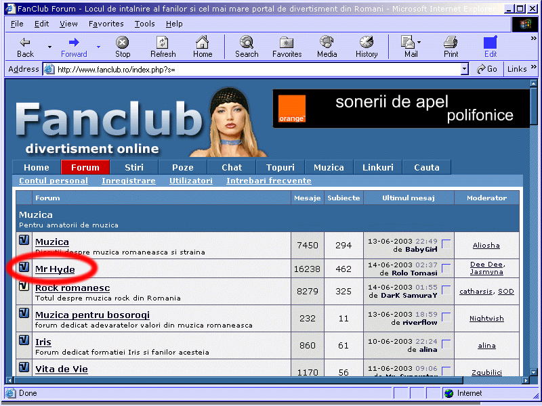This screenshot has width=542, height=406.
Task: Click the Back toolbar button
Action: pos(25,47)
